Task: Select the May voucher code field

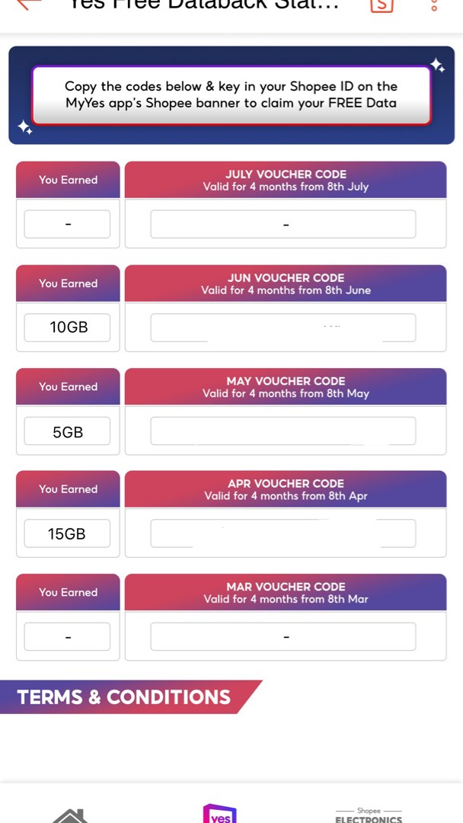Action: (x=283, y=430)
